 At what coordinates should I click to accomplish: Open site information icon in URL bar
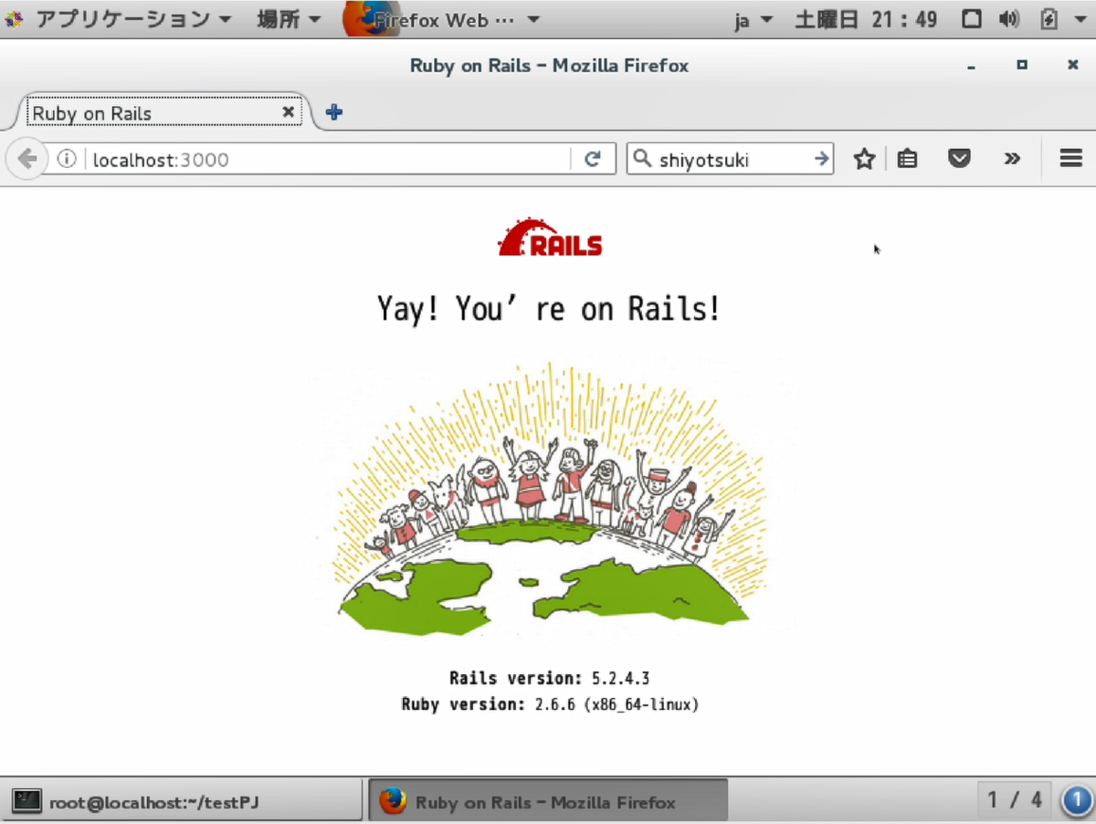(67, 159)
